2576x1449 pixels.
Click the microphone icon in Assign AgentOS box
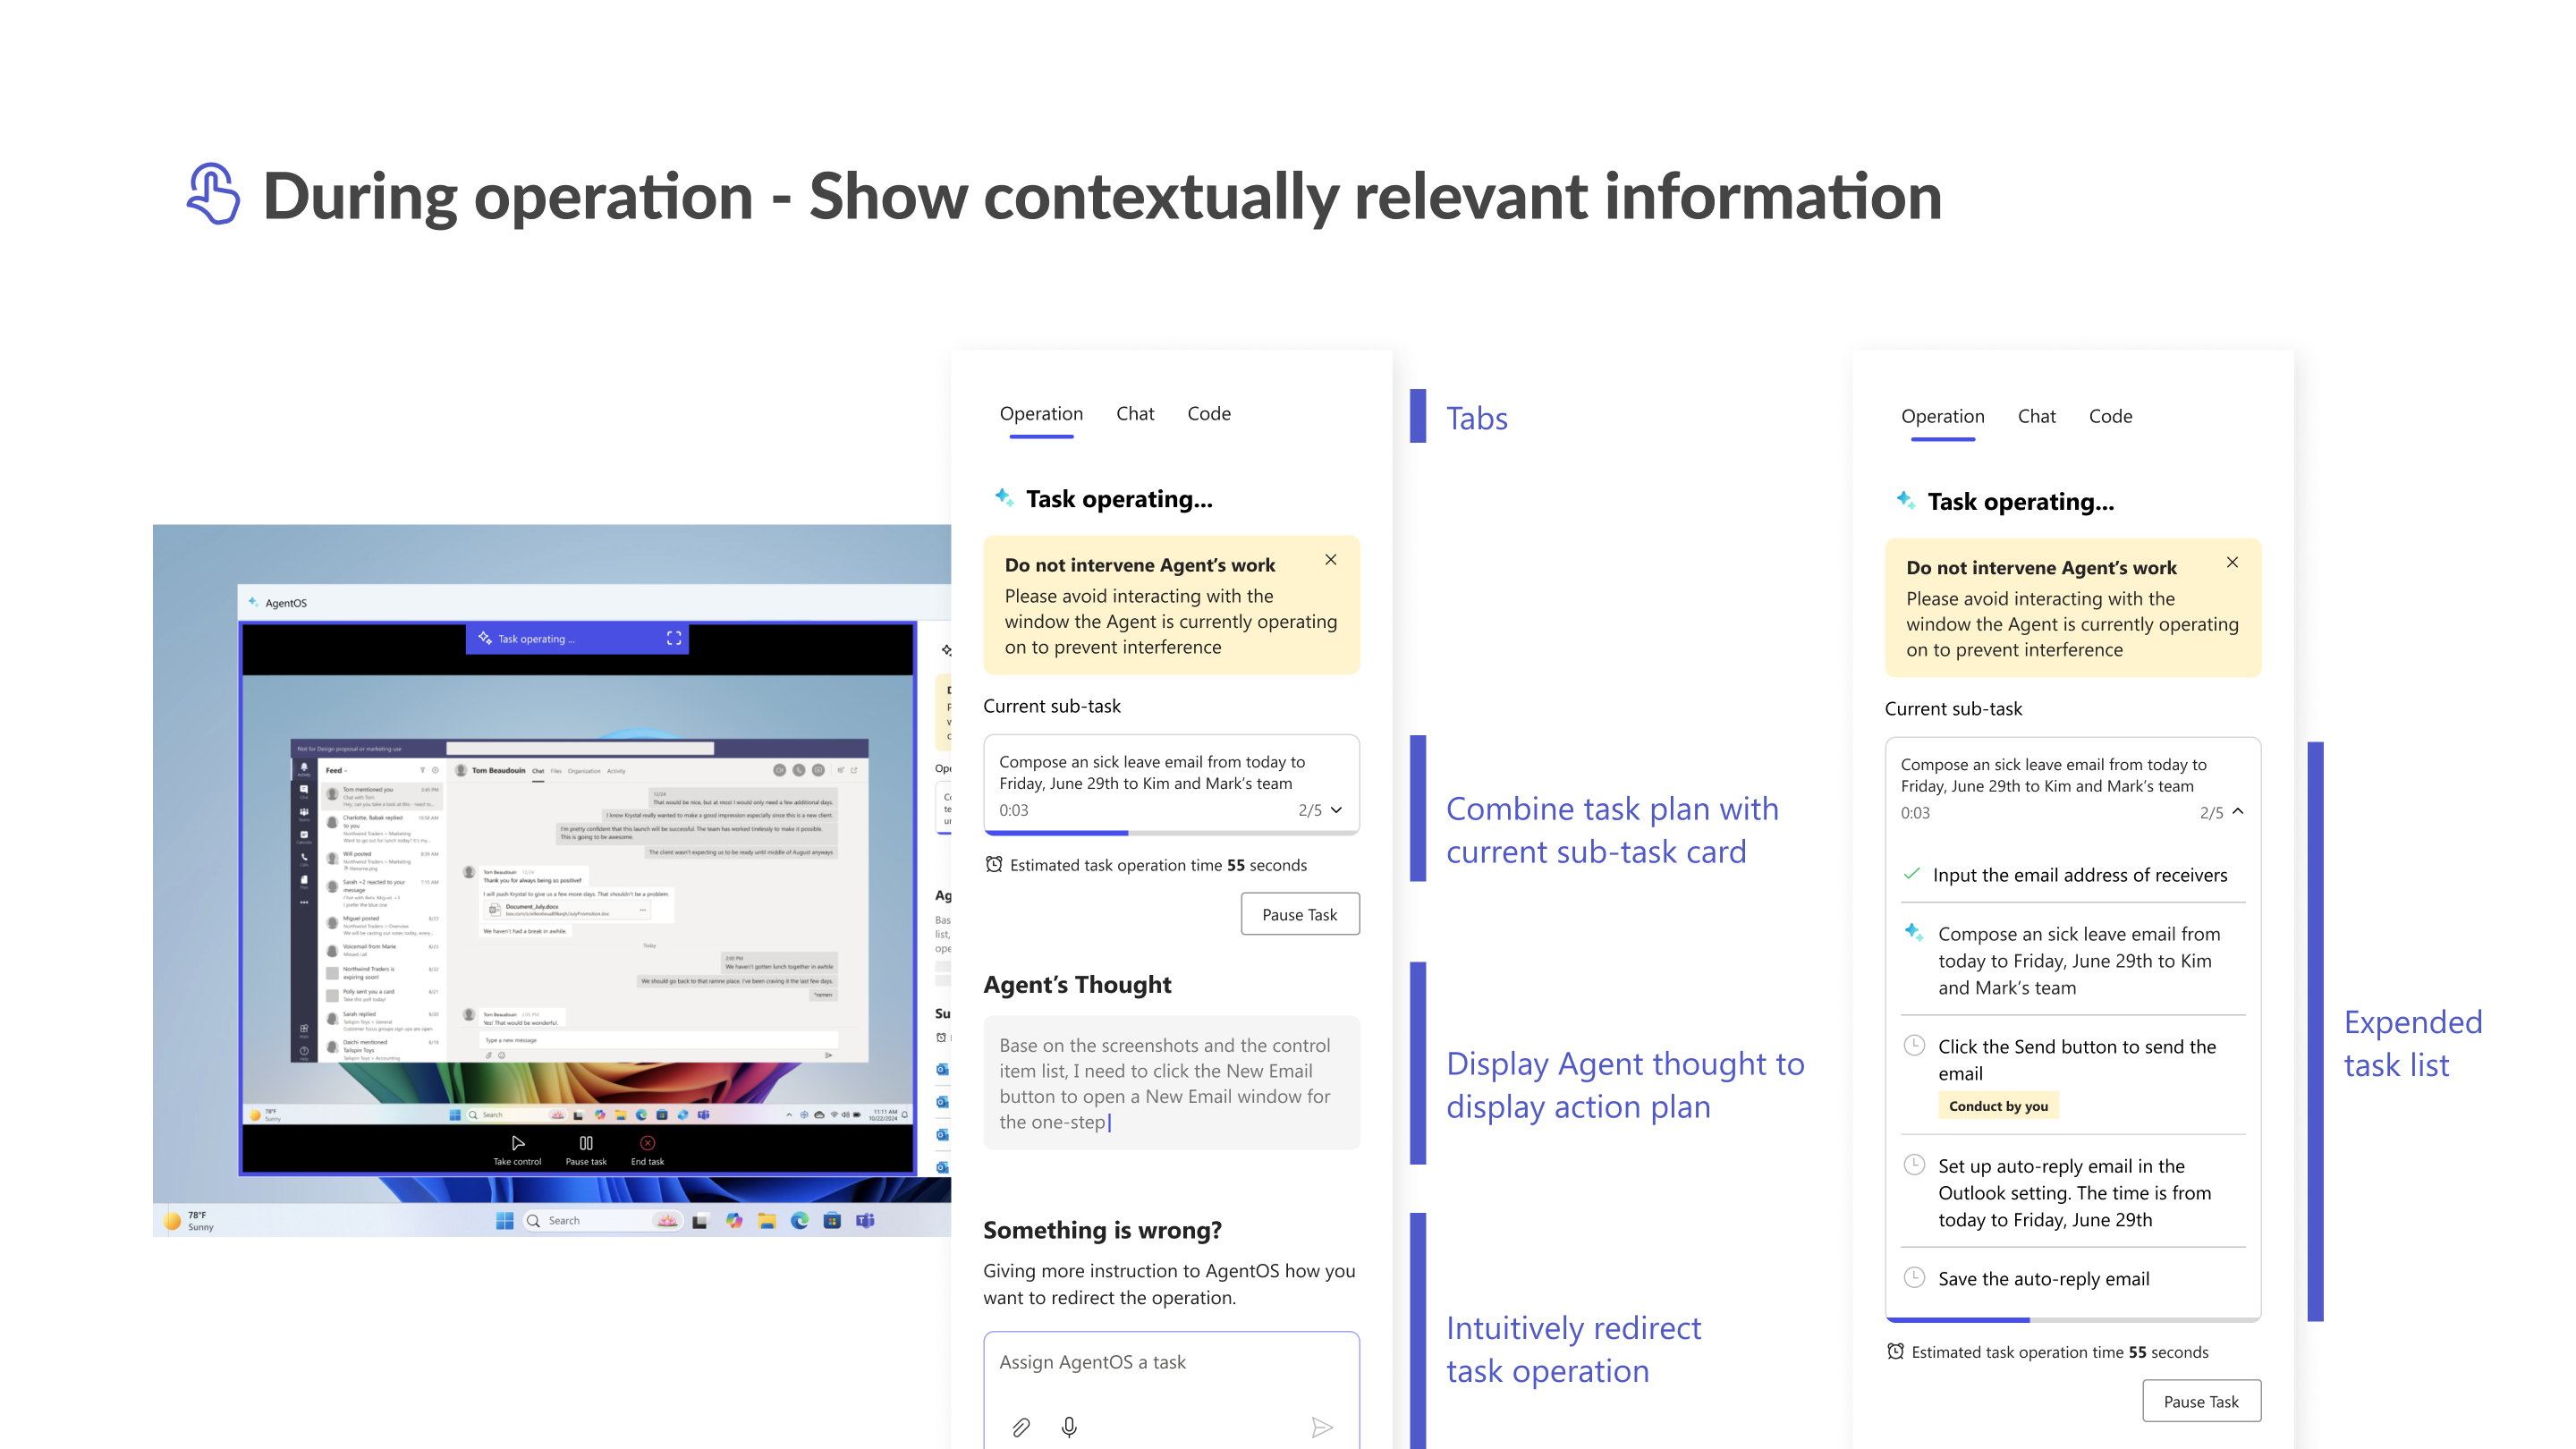click(1069, 1427)
